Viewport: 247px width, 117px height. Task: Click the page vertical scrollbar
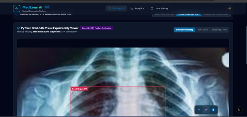click(x=246, y=45)
